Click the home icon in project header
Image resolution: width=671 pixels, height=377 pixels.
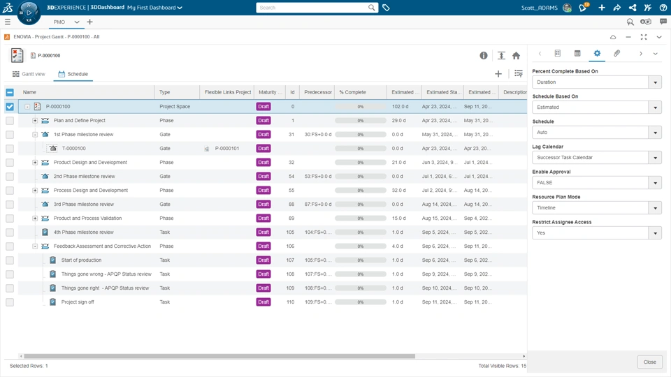(516, 56)
